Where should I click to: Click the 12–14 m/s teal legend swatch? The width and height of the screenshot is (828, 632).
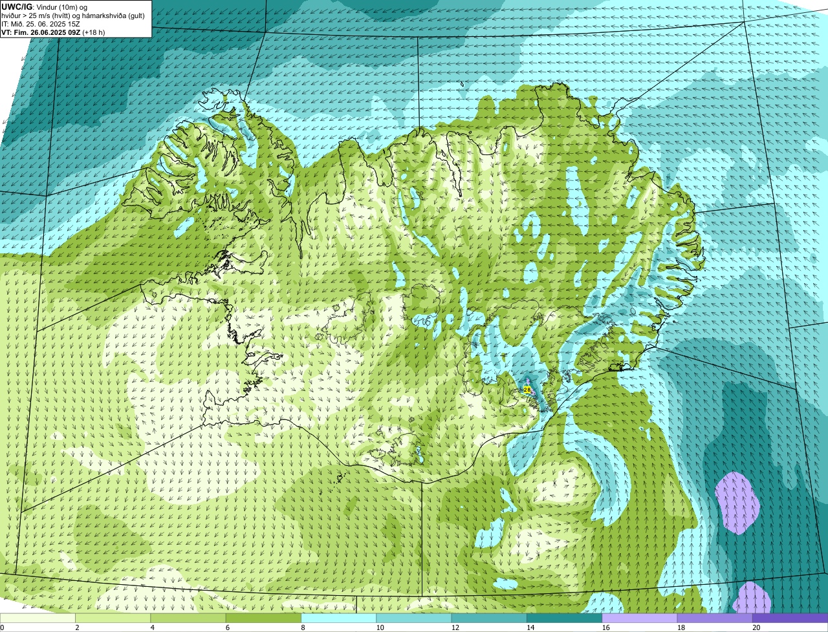[490, 618]
